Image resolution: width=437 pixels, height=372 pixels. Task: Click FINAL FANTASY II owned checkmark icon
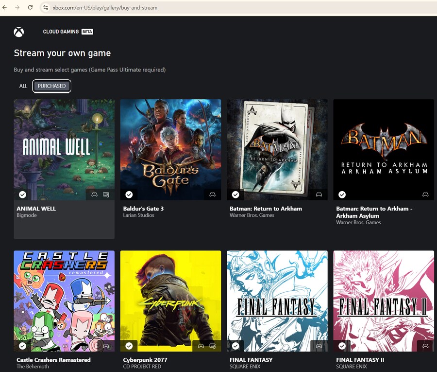[x=342, y=346]
